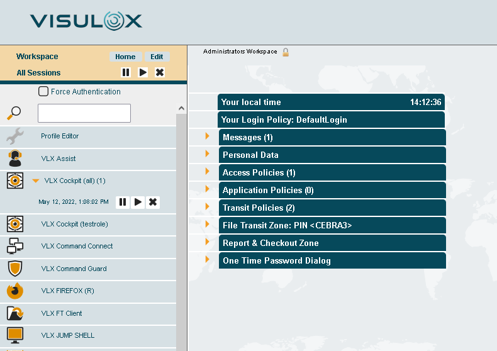The width and height of the screenshot is (497, 351).
Task: Open VLX Assist headset icon
Action: tap(14, 159)
